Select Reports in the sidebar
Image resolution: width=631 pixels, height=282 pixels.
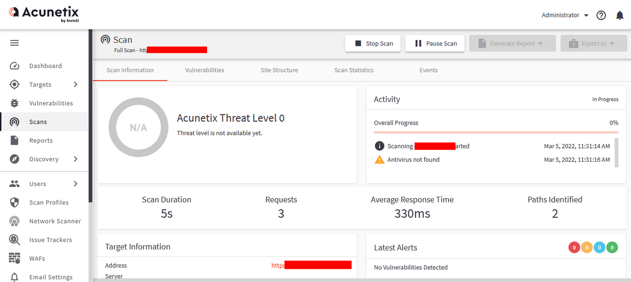44,141
